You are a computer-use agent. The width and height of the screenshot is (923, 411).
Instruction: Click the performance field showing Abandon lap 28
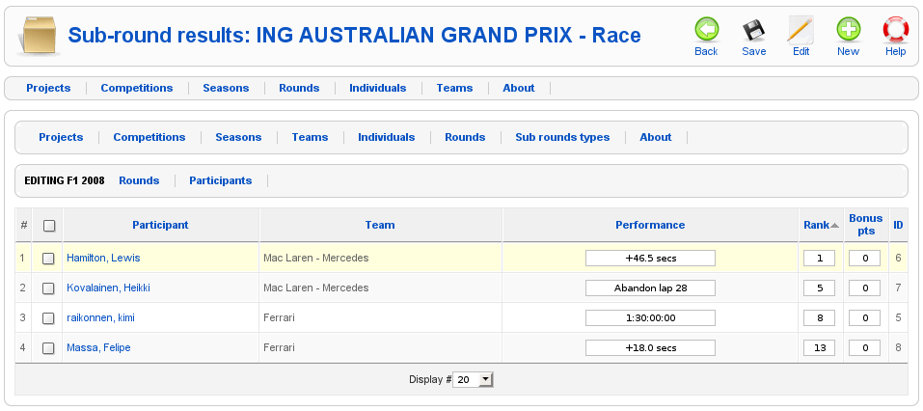650,288
